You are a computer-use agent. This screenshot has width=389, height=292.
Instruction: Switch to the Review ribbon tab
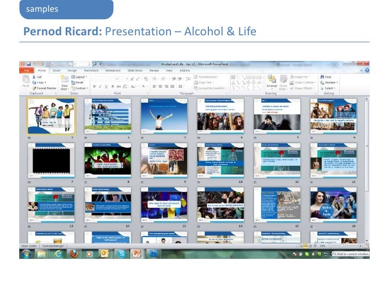coord(154,71)
